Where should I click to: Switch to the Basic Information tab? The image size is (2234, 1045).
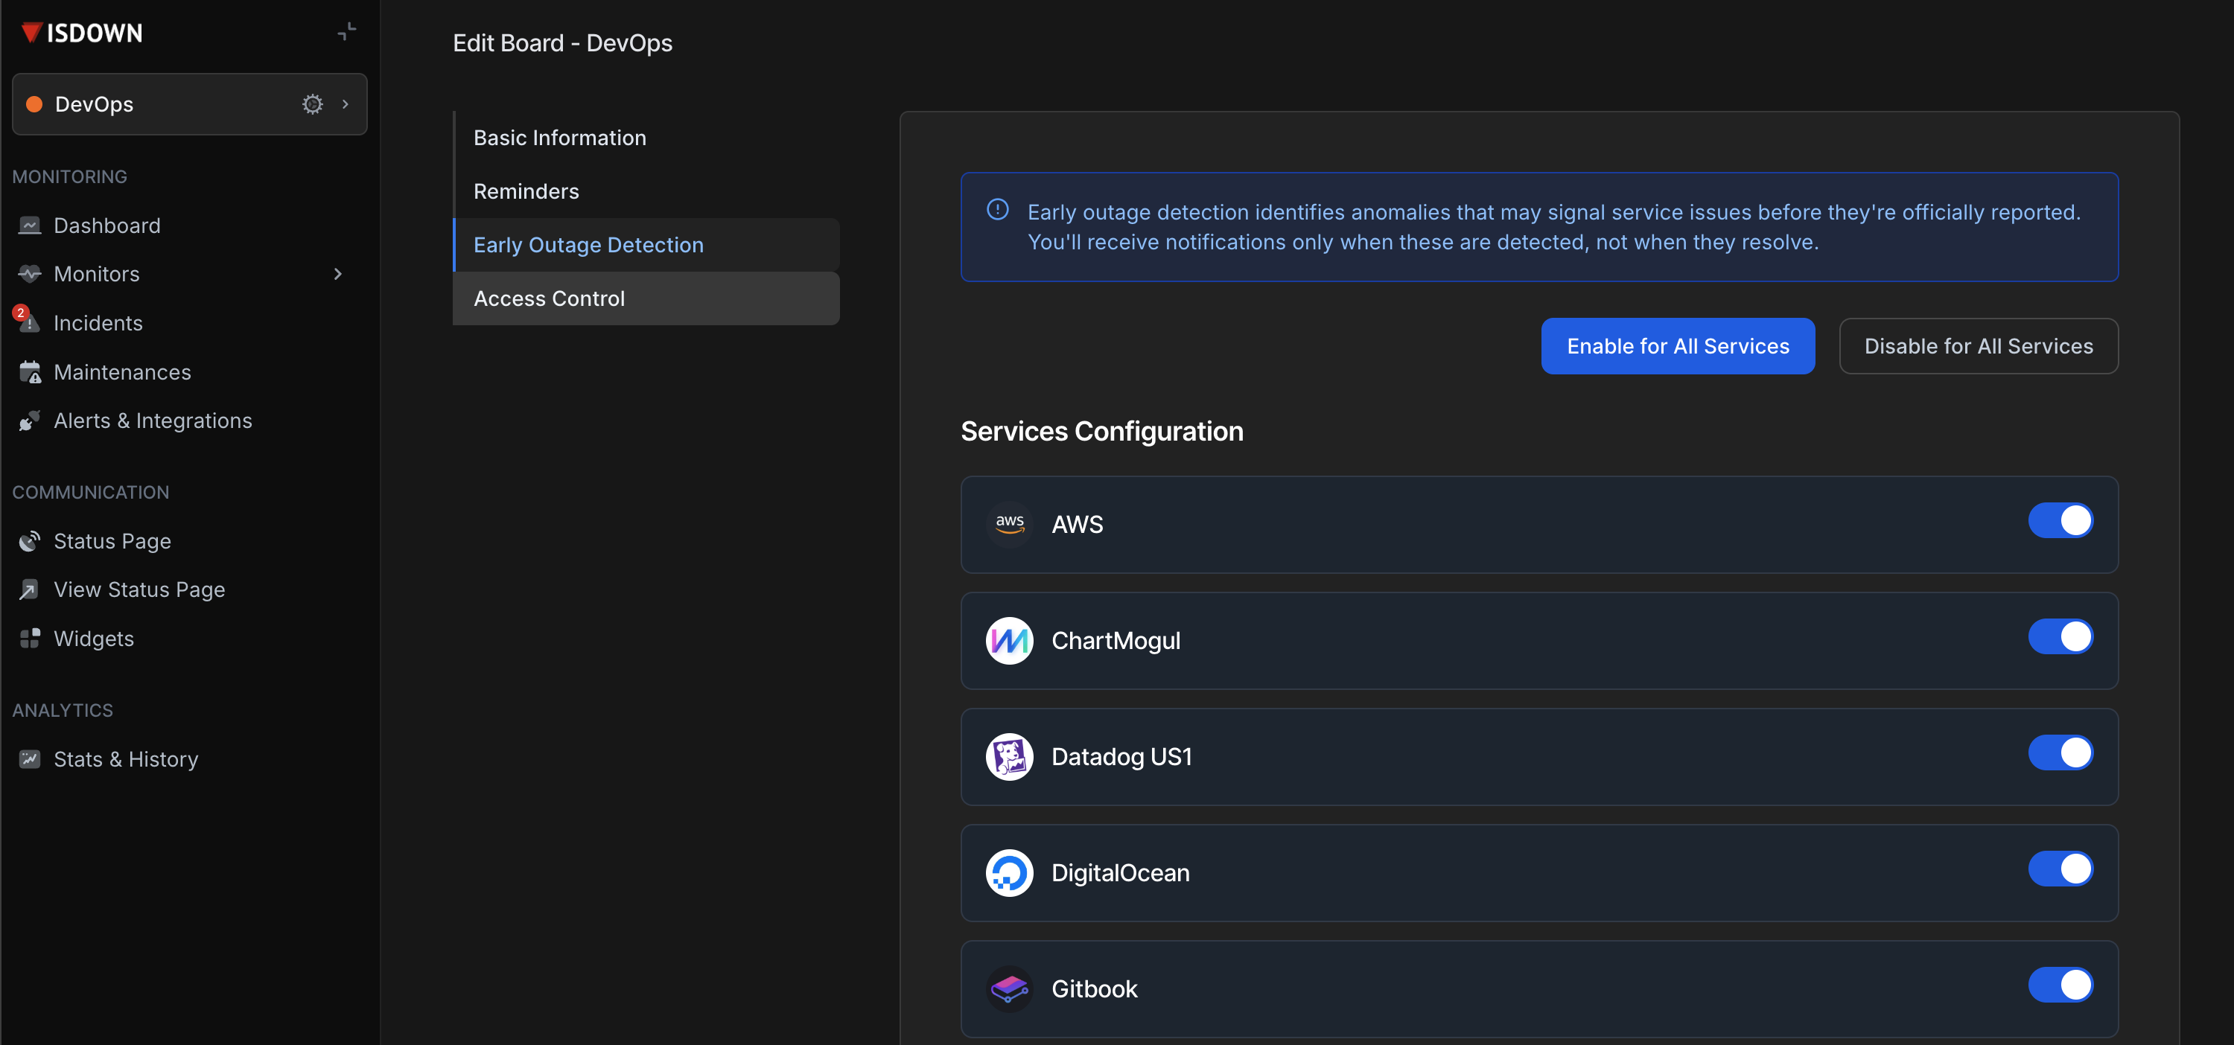tap(559, 138)
